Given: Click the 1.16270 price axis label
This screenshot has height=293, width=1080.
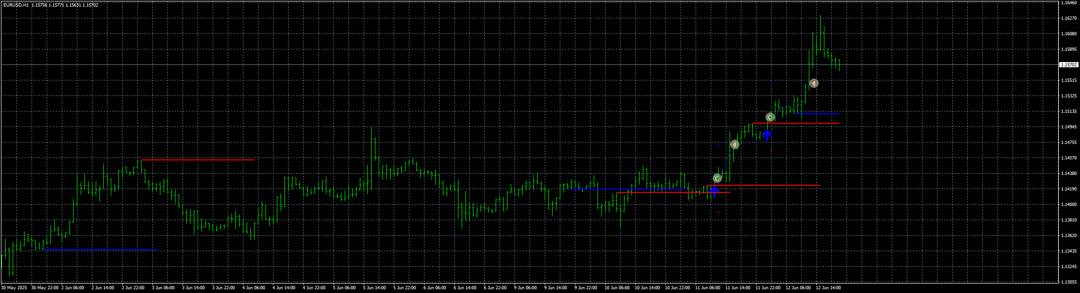Looking at the screenshot, I should click(1068, 18).
